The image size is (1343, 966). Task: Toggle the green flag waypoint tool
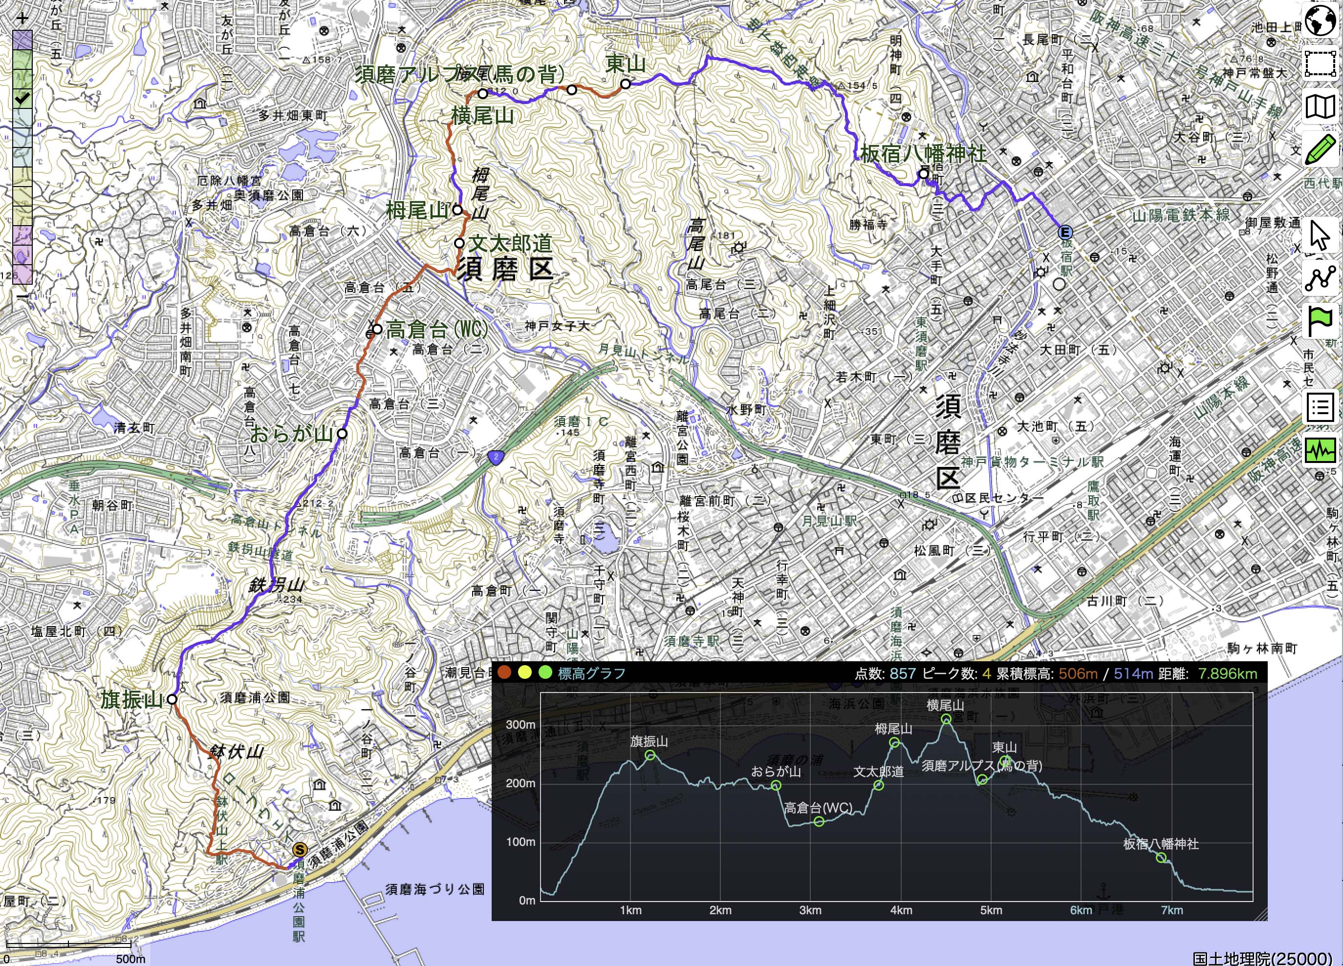pyautogui.click(x=1321, y=321)
